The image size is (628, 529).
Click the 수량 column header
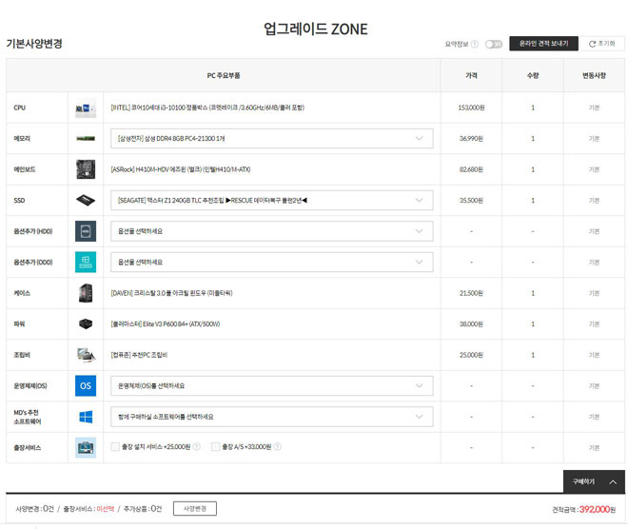tap(533, 75)
